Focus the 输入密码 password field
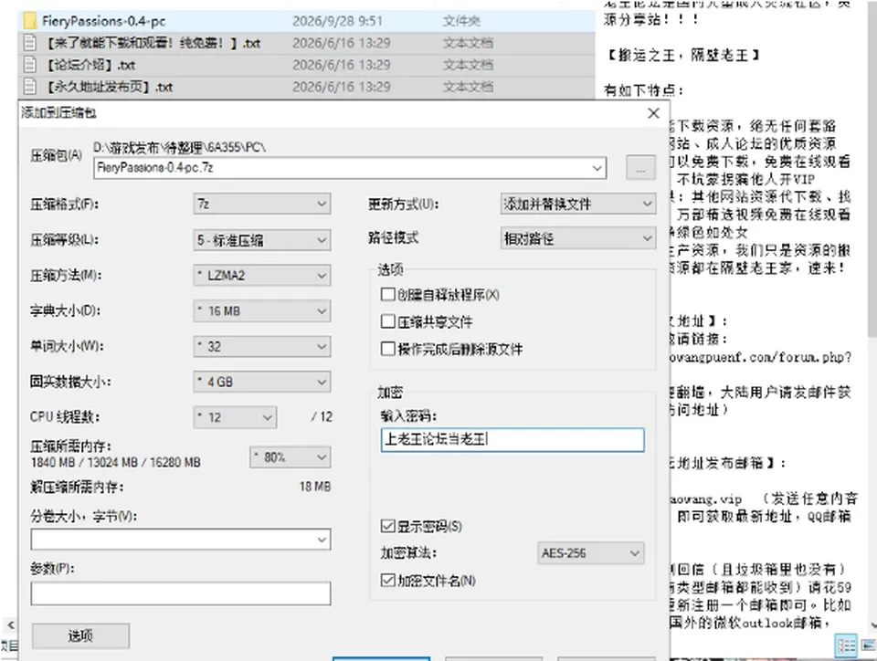The image size is (877, 661). (512, 440)
